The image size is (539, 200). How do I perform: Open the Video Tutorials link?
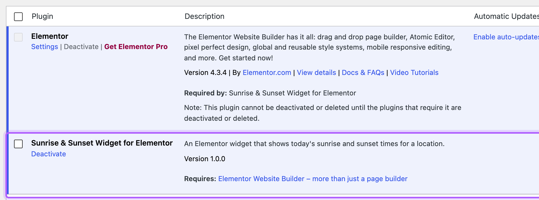point(414,73)
